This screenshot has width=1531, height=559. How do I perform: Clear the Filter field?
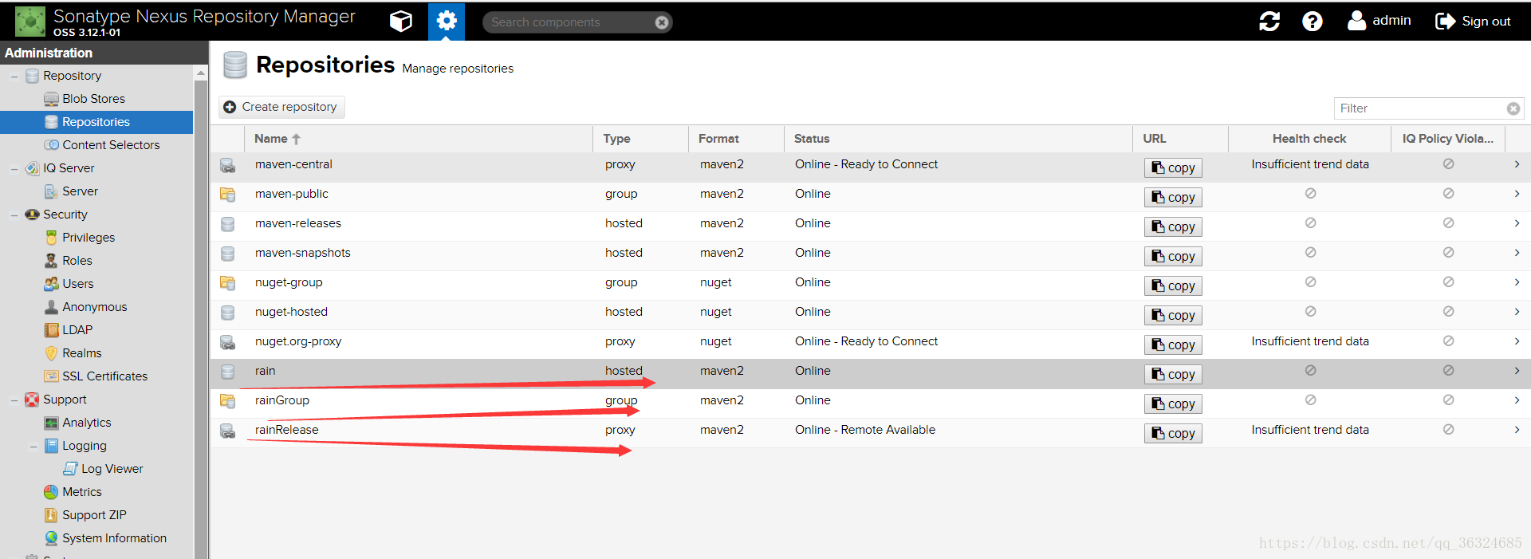[1513, 108]
